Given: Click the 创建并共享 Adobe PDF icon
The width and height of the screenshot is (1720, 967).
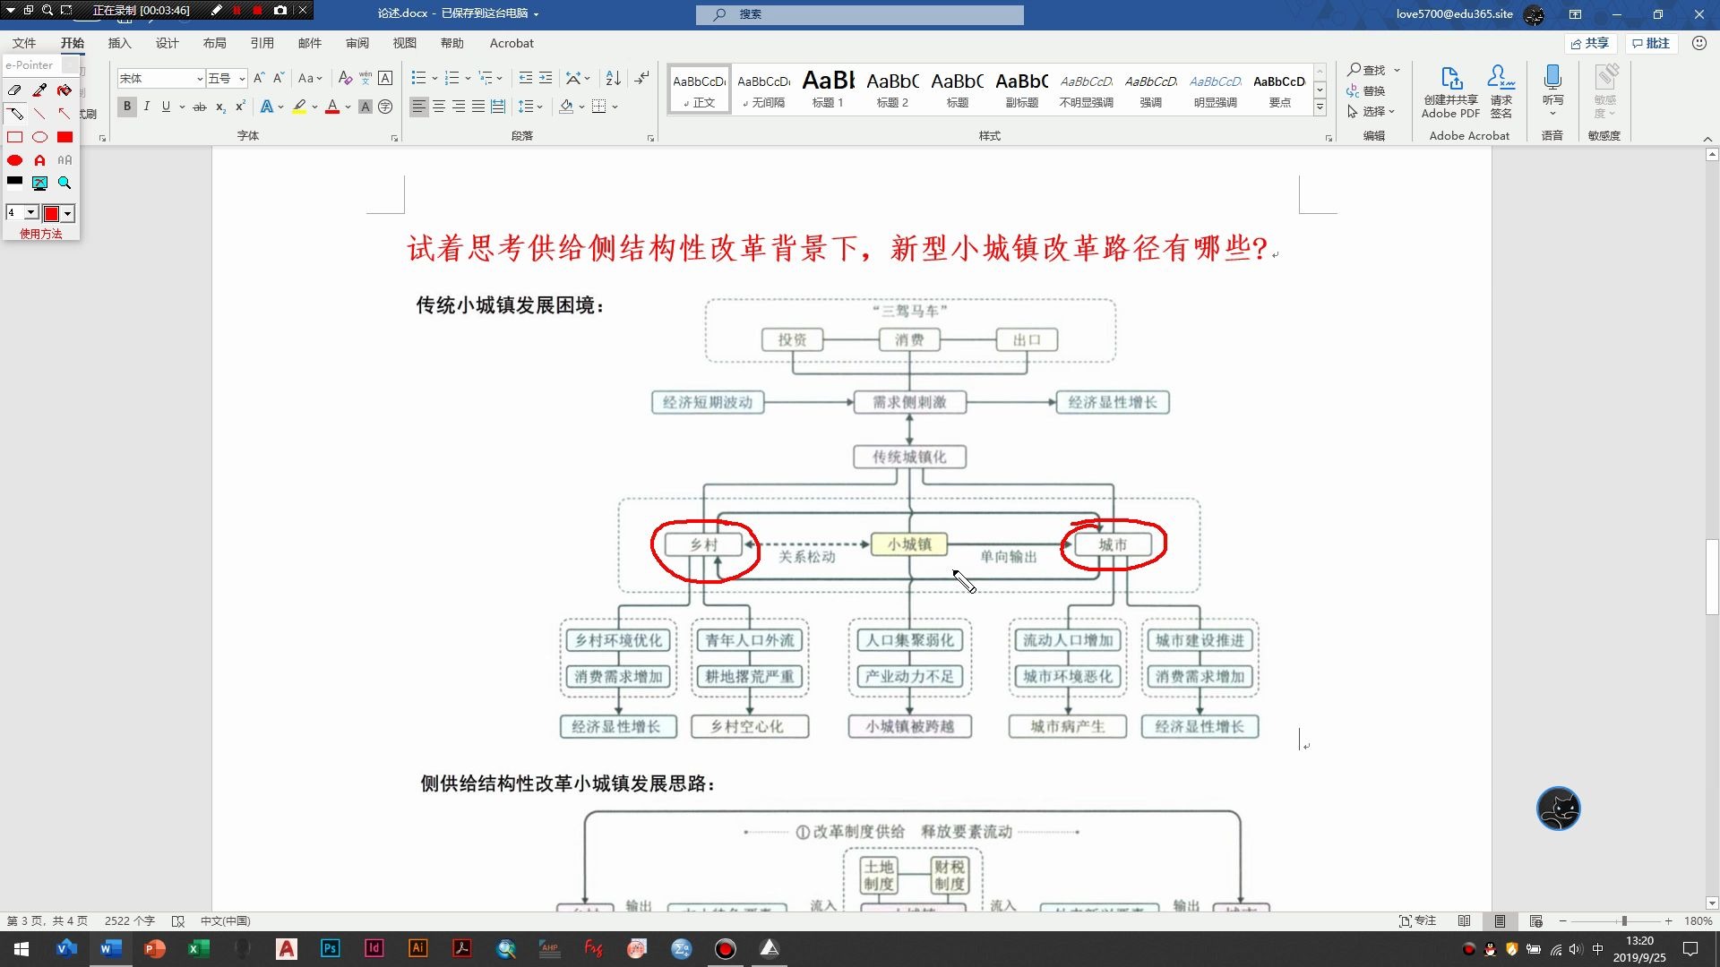Looking at the screenshot, I should click(x=1450, y=91).
